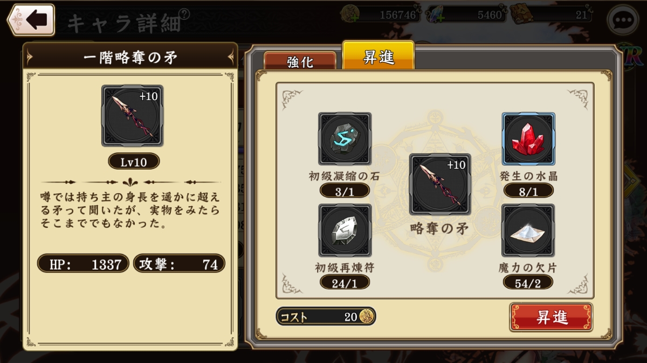Image resolution: width=647 pixels, height=363 pixels.
Task: Tap the back arrow button
Action: point(31,20)
